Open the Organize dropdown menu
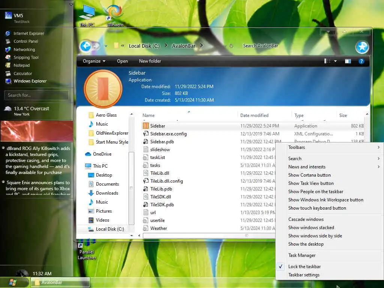 [x=94, y=61]
